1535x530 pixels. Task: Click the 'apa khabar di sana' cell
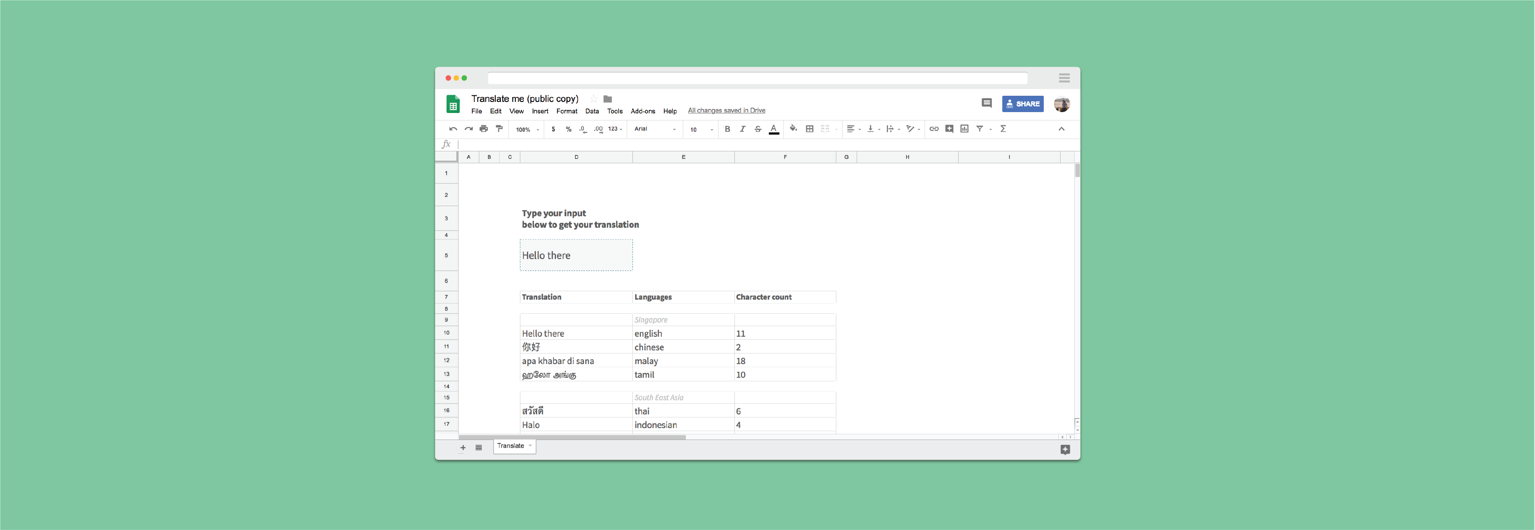tap(576, 361)
